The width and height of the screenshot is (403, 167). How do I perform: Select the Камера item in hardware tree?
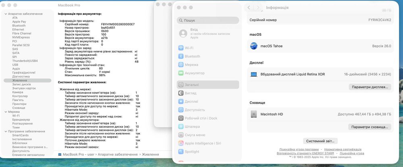(x=18, y=92)
